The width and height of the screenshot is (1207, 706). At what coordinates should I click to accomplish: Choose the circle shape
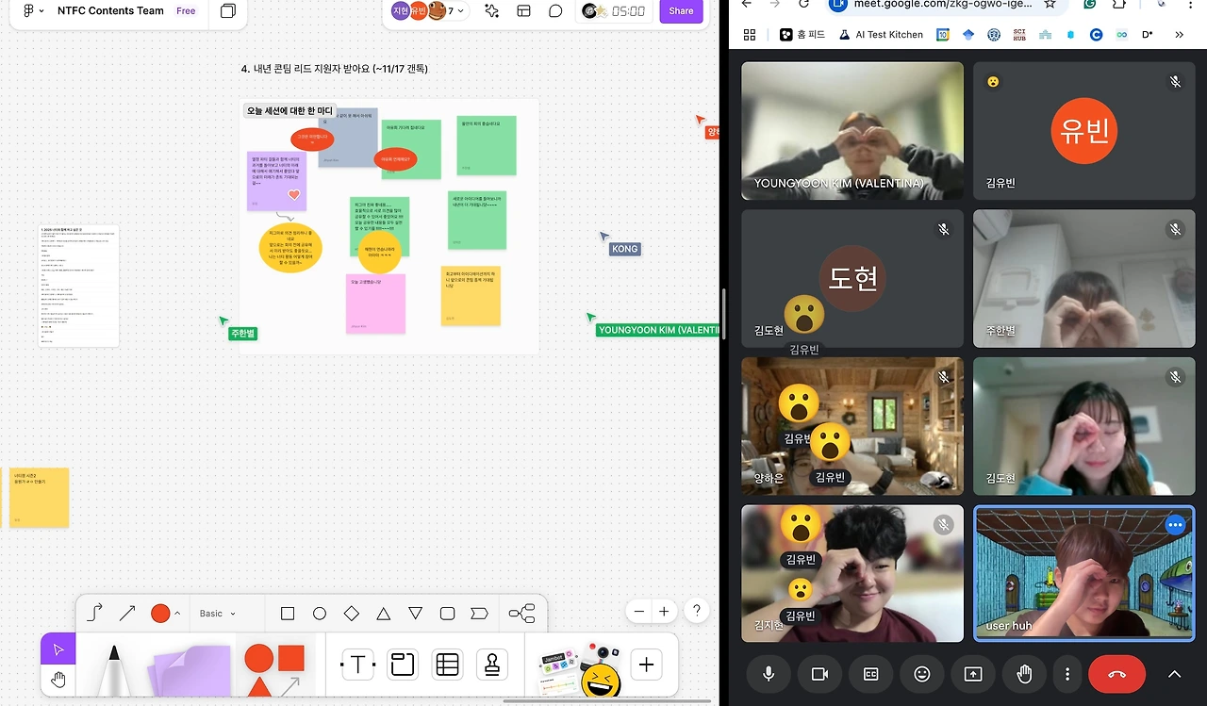click(320, 614)
